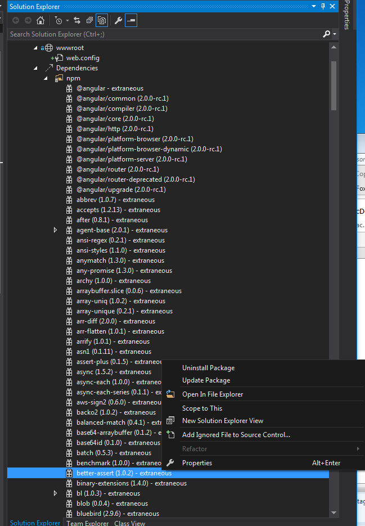Screen dimensions: 365x526
Task: Click package icon beside archy (1.0.0)
Action: (69, 281)
